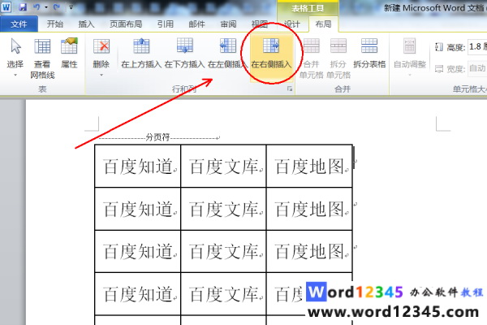Click the 宽度 column width field
Screen dimensions: 487x325
pos(477,68)
